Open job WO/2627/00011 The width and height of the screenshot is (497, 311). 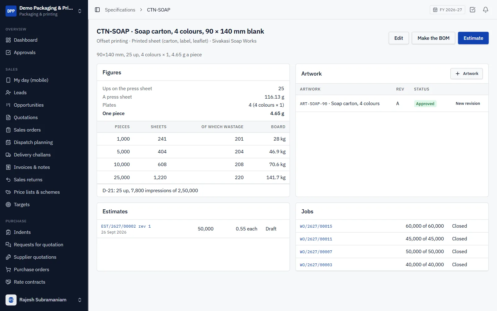coord(316,239)
